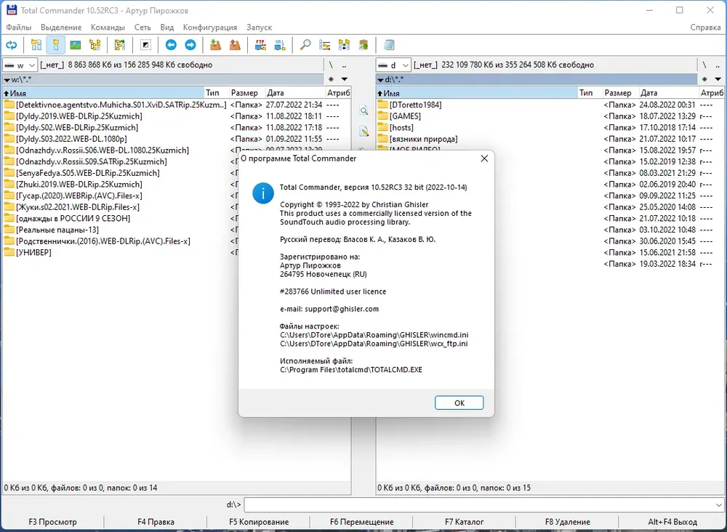Launch the Notepad icon in toolbar

(x=389, y=45)
